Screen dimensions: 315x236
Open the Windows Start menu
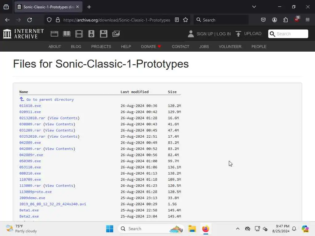point(110,229)
